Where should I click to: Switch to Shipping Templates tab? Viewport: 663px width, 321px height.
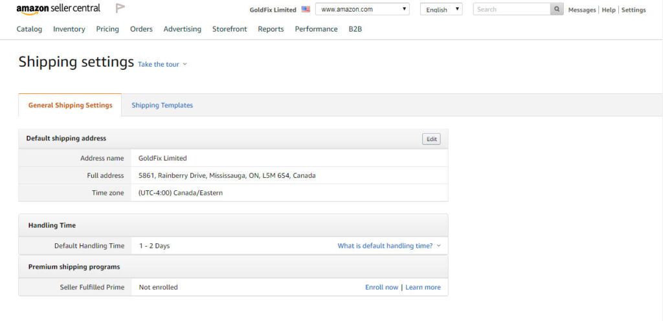coord(162,105)
